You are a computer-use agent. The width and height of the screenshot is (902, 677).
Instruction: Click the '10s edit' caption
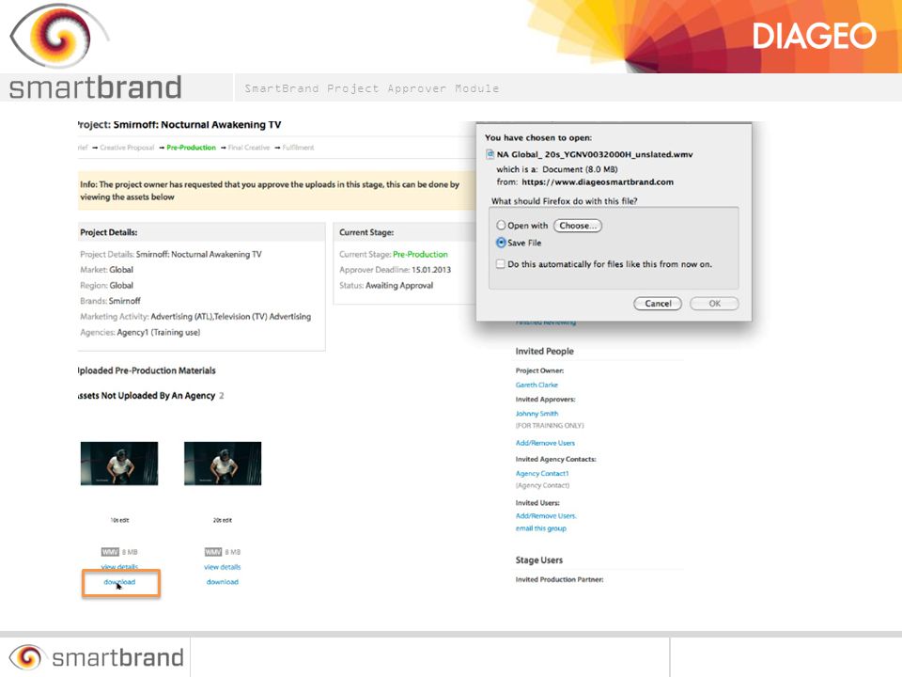point(119,520)
